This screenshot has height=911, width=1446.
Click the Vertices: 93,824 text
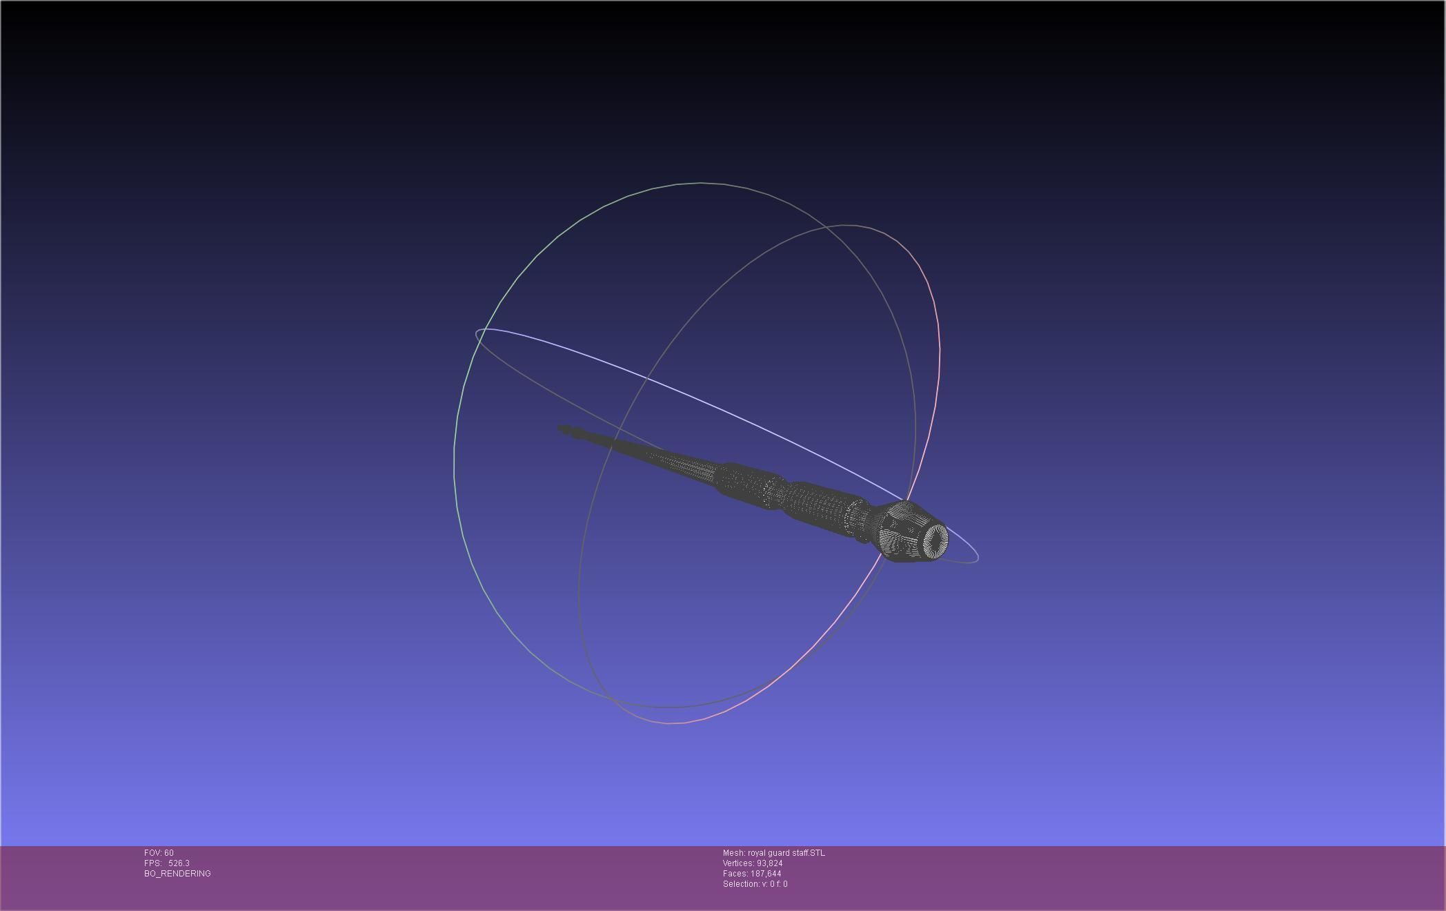click(x=752, y=863)
